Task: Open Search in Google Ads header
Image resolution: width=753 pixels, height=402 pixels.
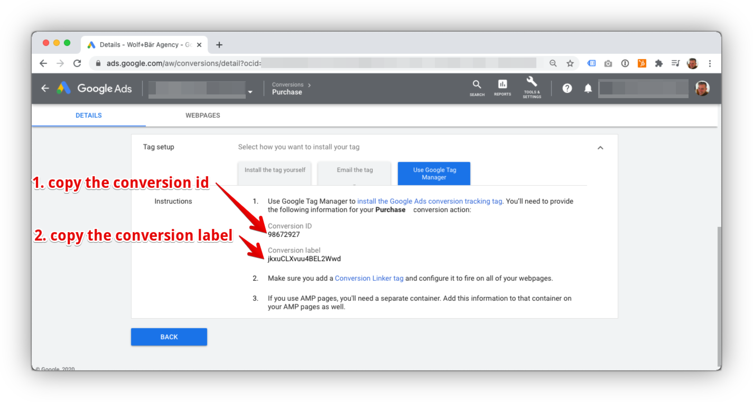Action: click(x=477, y=88)
